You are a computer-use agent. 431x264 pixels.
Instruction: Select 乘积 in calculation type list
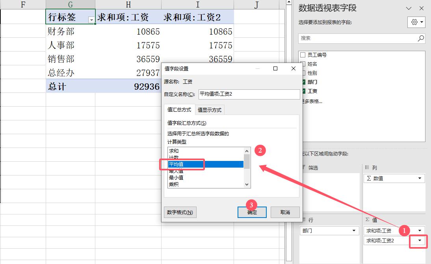point(206,185)
